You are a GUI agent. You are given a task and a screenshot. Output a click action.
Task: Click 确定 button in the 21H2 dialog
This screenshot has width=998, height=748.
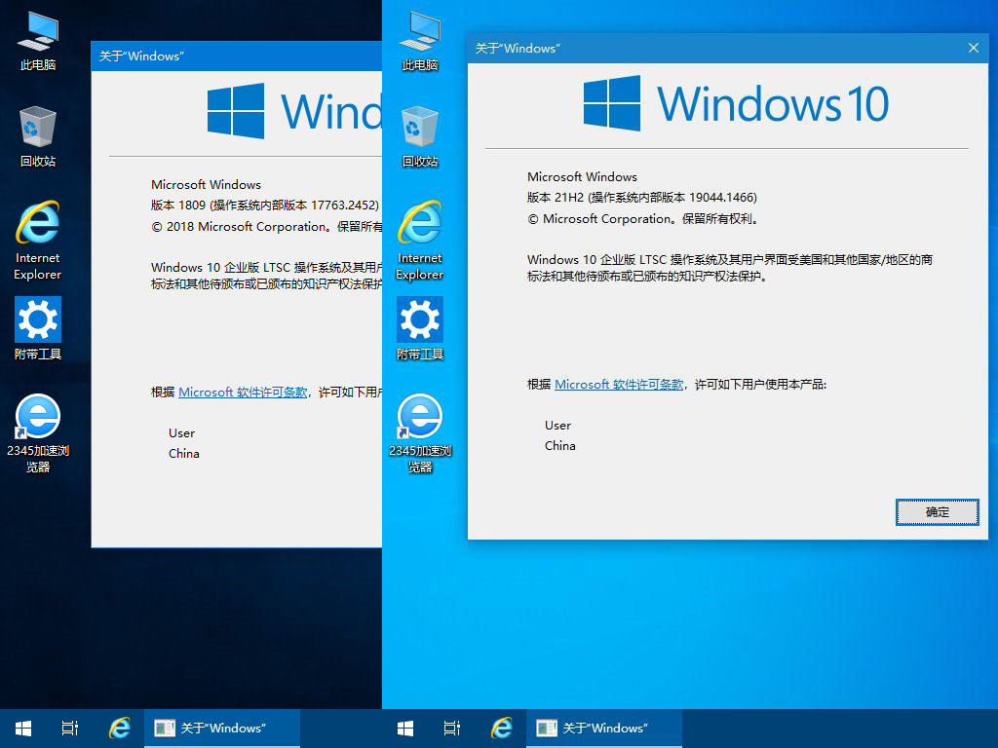pos(937,512)
